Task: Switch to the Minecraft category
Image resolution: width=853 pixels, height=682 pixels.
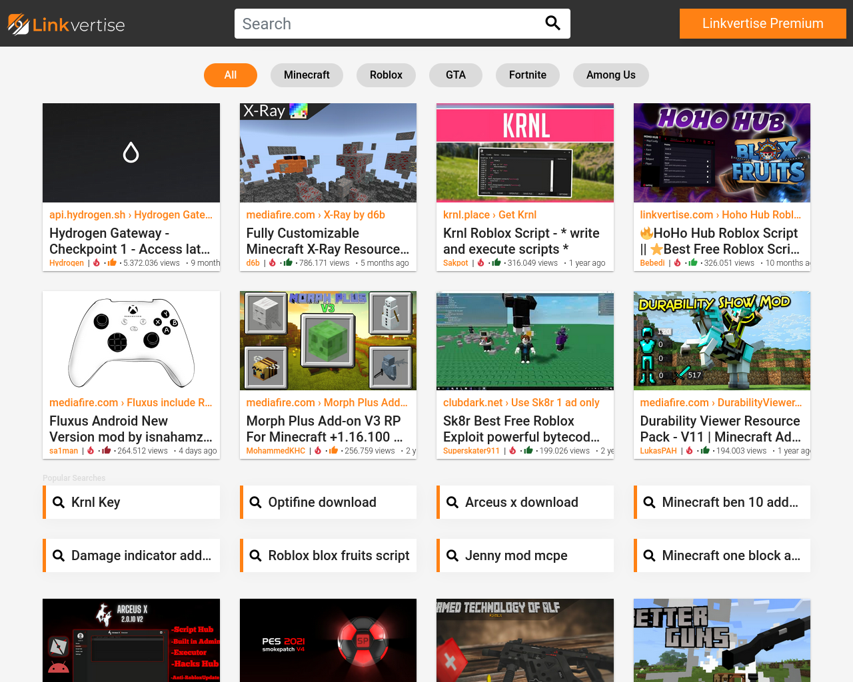Action: (307, 75)
